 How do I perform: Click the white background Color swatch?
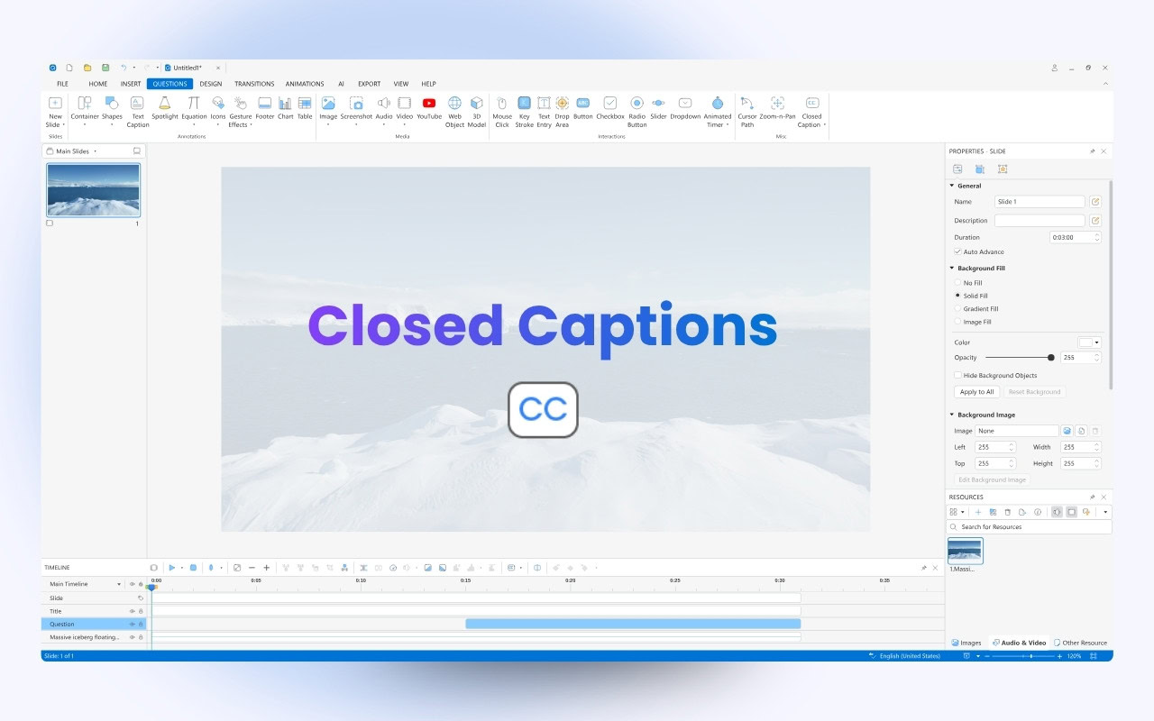[x=1085, y=342]
